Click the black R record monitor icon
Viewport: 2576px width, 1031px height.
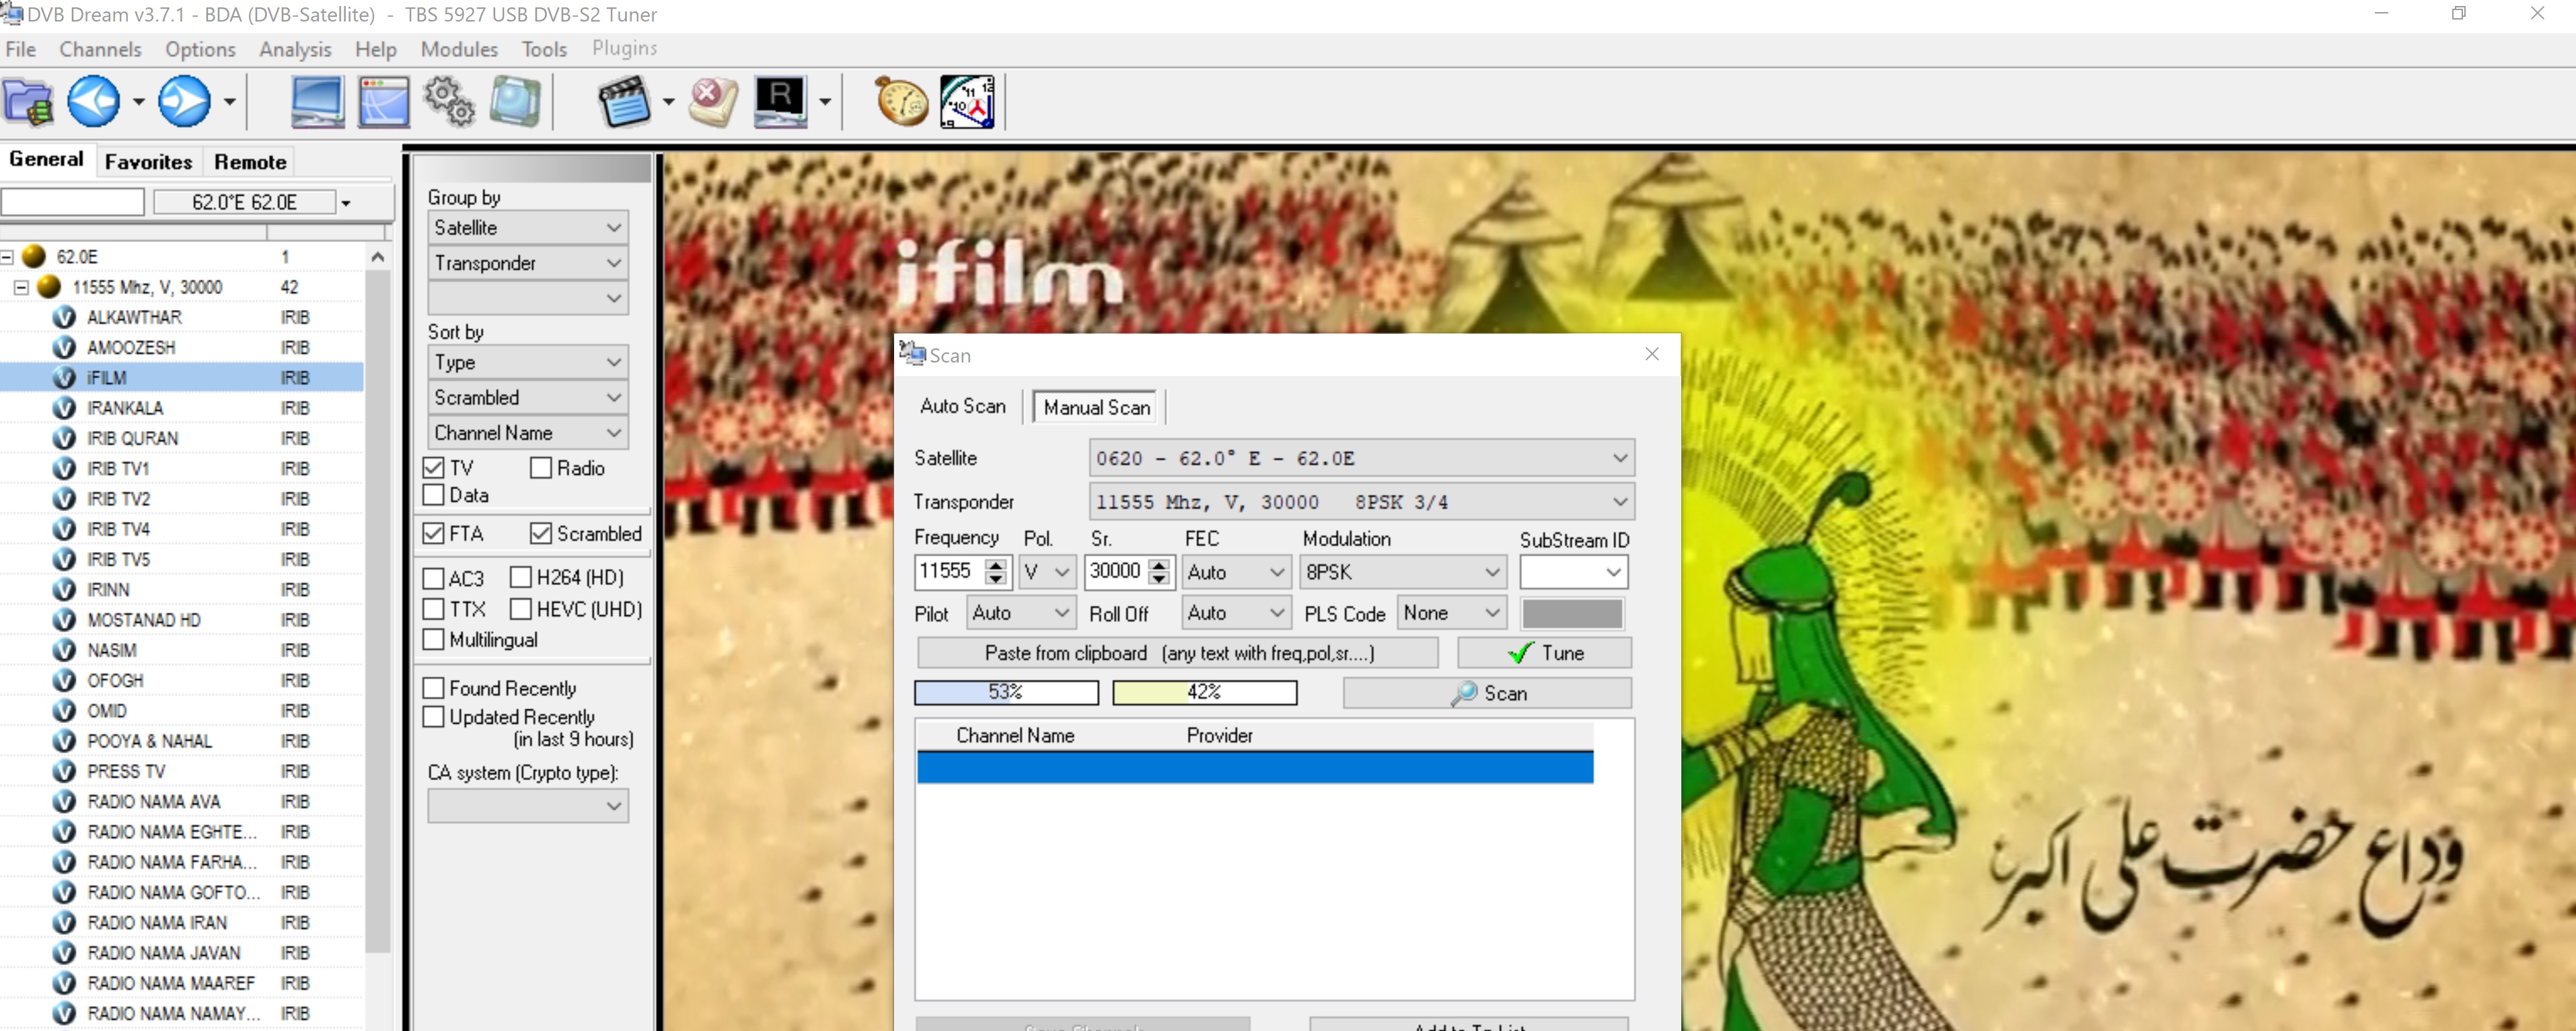coord(781,101)
